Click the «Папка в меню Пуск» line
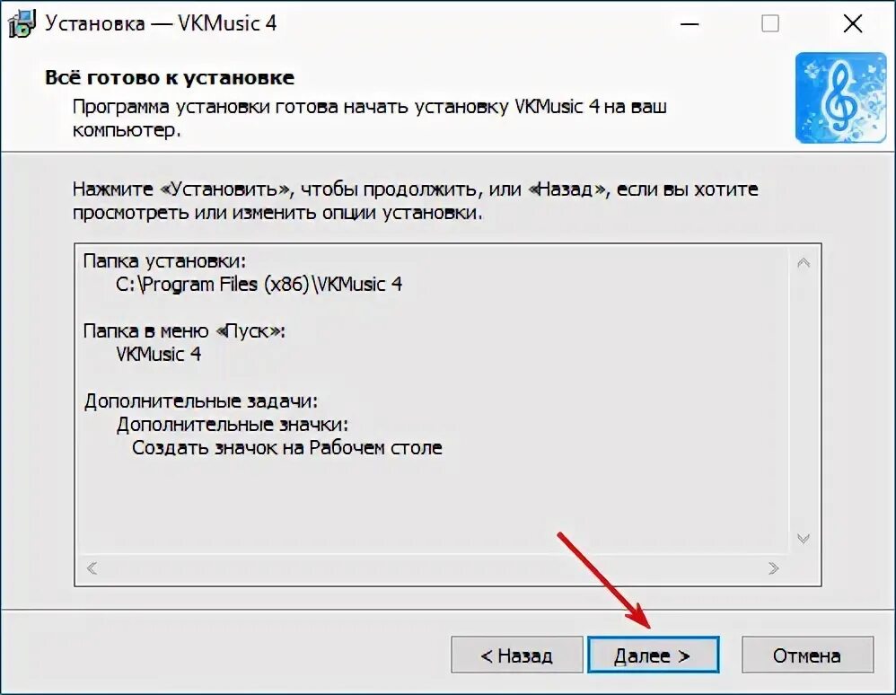 coord(184,331)
